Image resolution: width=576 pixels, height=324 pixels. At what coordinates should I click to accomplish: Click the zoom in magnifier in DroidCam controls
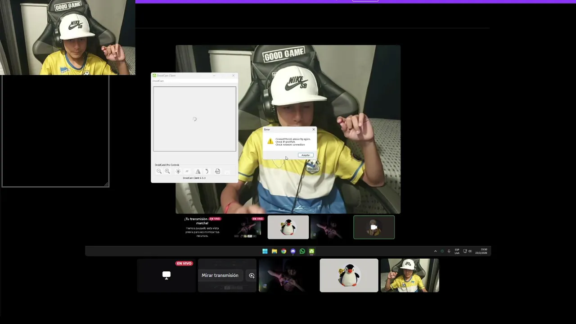[x=167, y=171]
